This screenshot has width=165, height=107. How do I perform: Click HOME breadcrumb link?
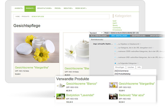point(18,16)
